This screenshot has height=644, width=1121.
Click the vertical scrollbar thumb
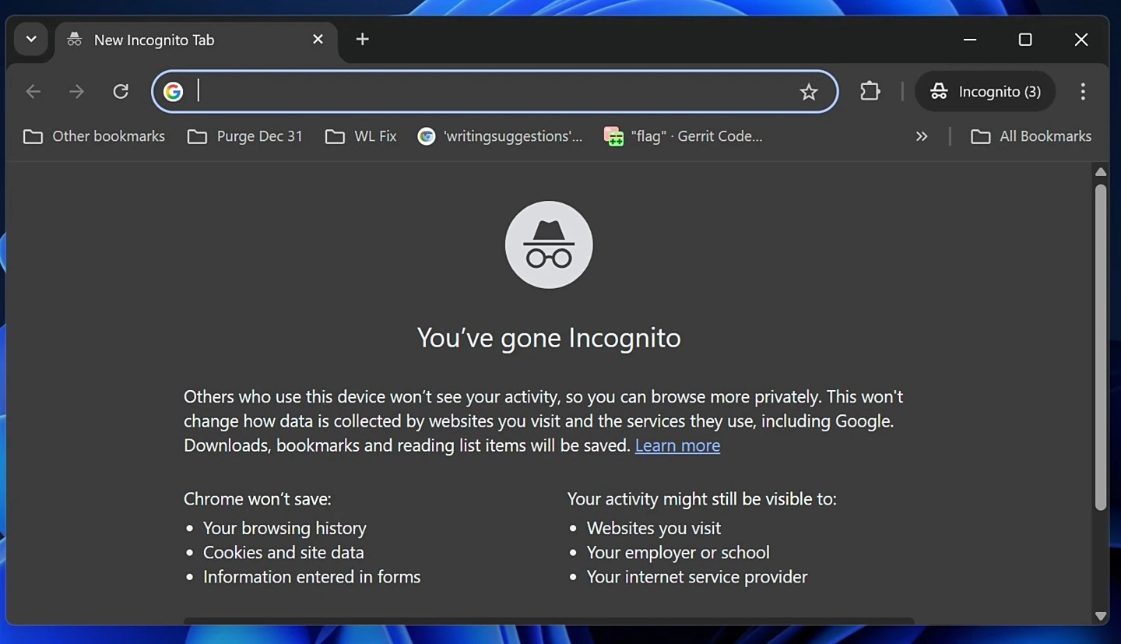click(x=1101, y=347)
